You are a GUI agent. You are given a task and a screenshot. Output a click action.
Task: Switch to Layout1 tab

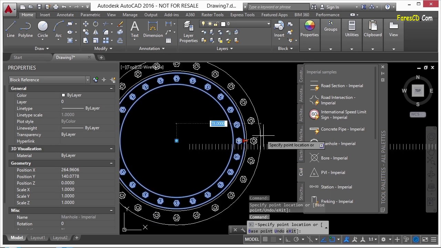tap(38, 238)
